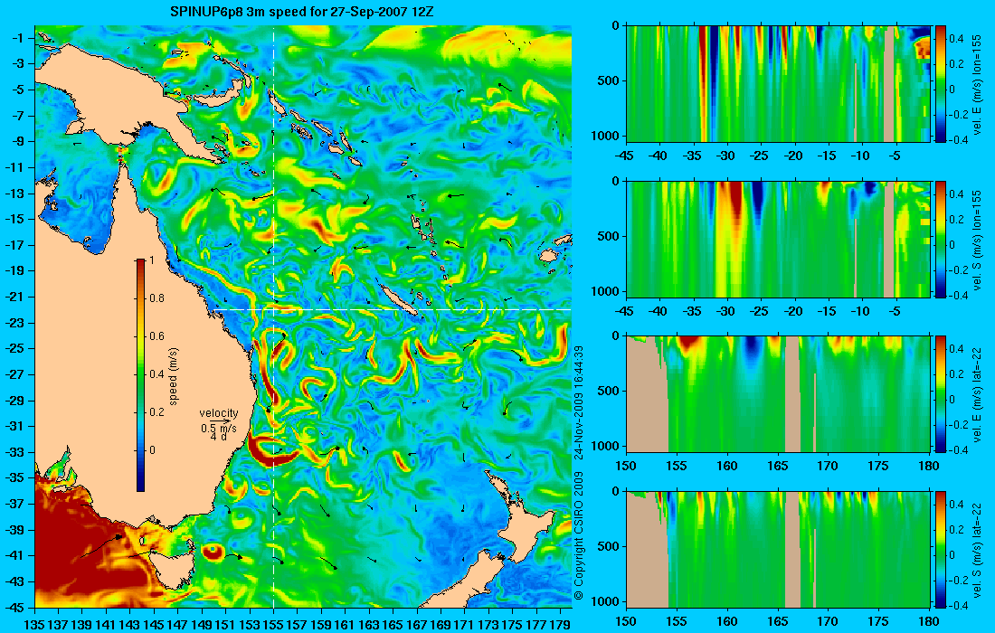Click the circular eddy near longitude 150 latitude -41
This screenshot has height=633, width=995.
[212, 552]
